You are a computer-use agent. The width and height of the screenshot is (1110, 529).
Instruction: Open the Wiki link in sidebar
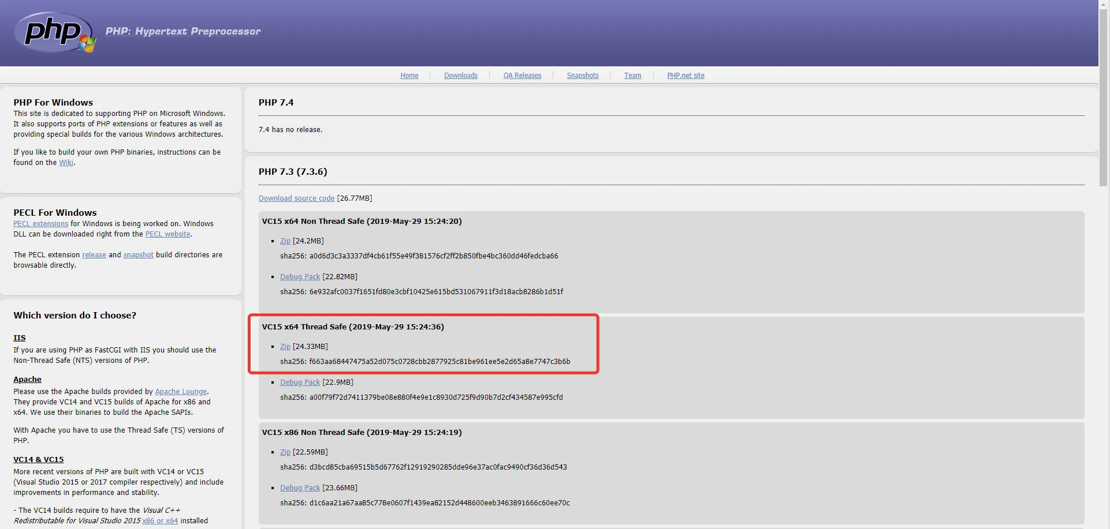[66, 163]
